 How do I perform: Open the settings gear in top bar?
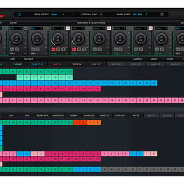click(x=162, y=14)
